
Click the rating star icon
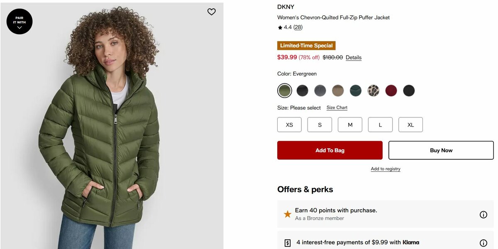click(x=280, y=27)
